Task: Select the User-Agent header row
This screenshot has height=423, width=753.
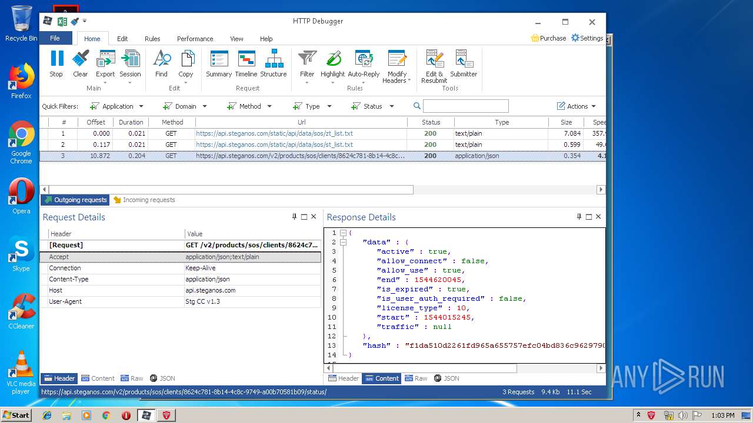Action: click(x=181, y=301)
